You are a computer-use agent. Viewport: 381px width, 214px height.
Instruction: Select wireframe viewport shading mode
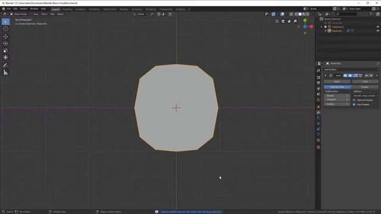coord(296,14)
